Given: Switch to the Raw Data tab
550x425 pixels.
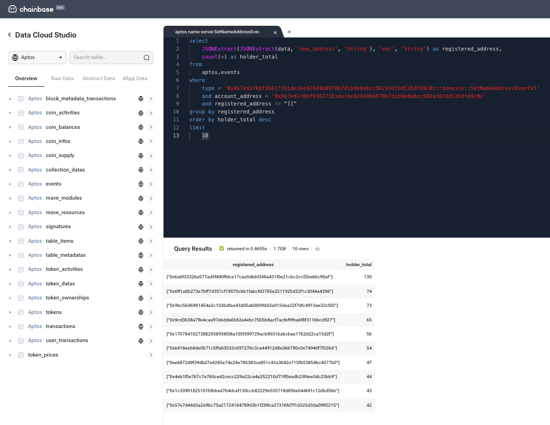Looking at the screenshot, I should point(62,78).
